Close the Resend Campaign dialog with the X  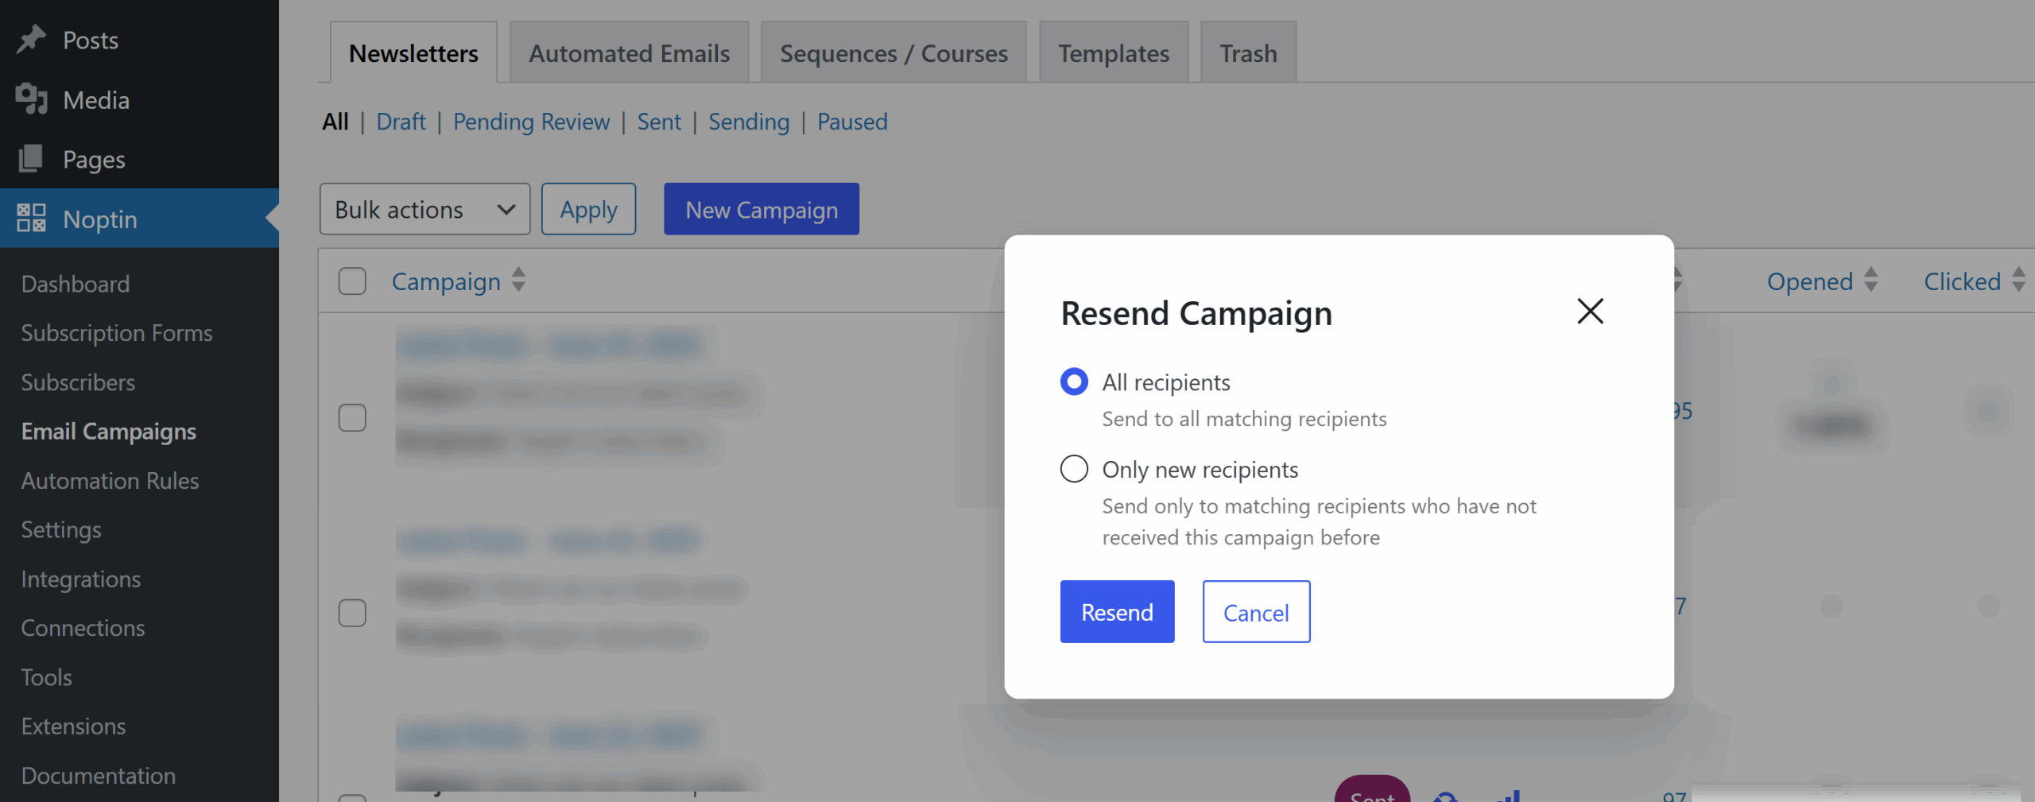[x=1590, y=311]
